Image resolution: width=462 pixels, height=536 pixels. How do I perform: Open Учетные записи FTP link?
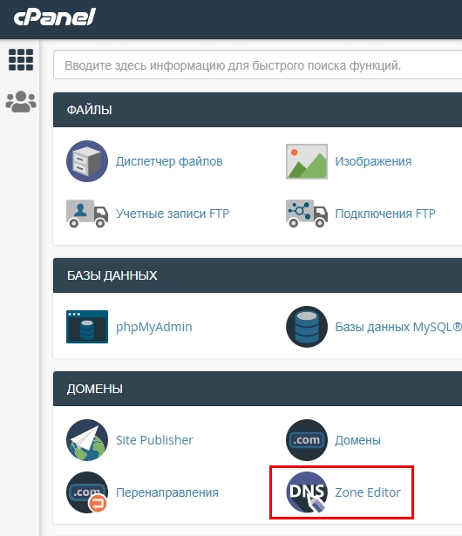[x=173, y=214]
